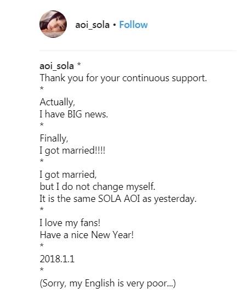Click the 'Have a nice New Year!' line
This screenshot has width=240, height=293.
[87, 235]
